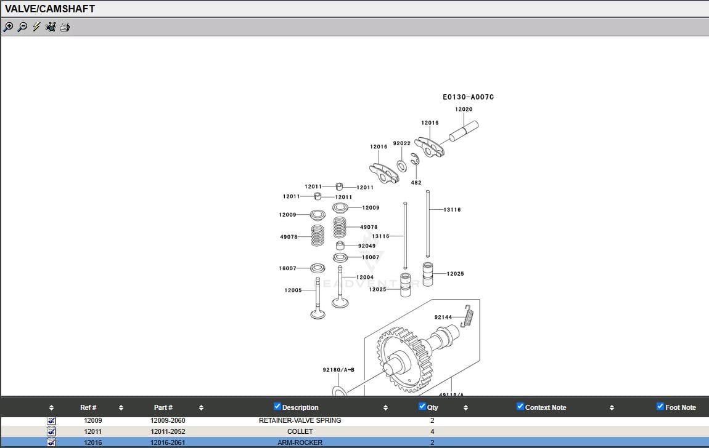Click the select-region toolbar icon
The height and width of the screenshot is (448, 709).
[51, 27]
